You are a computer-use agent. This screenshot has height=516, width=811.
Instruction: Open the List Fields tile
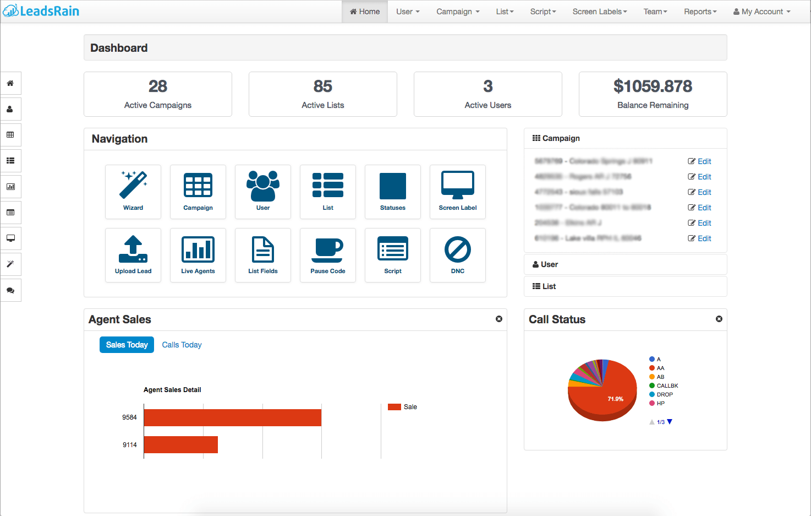point(263,255)
